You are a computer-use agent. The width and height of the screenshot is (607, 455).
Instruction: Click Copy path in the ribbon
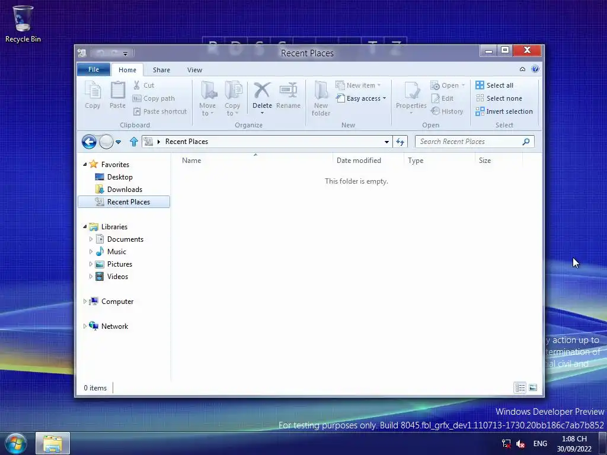pyautogui.click(x=154, y=99)
